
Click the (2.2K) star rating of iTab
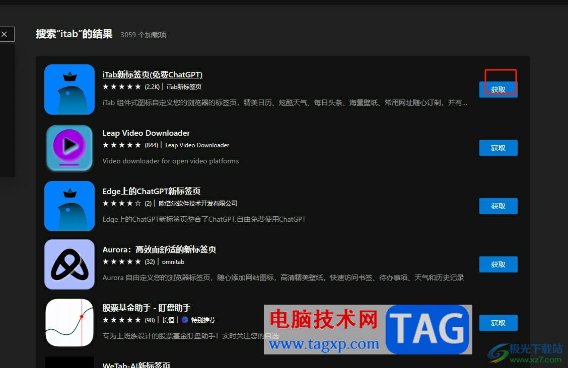(x=131, y=87)
